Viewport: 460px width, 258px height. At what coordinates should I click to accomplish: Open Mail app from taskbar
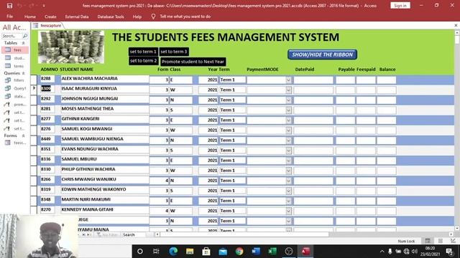(223, 252)
